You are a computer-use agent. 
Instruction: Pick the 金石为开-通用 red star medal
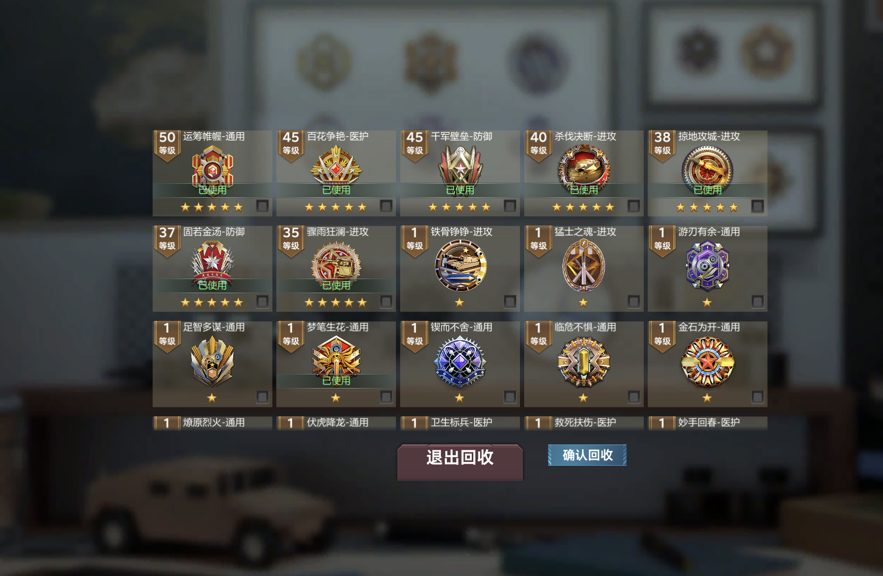708,361
